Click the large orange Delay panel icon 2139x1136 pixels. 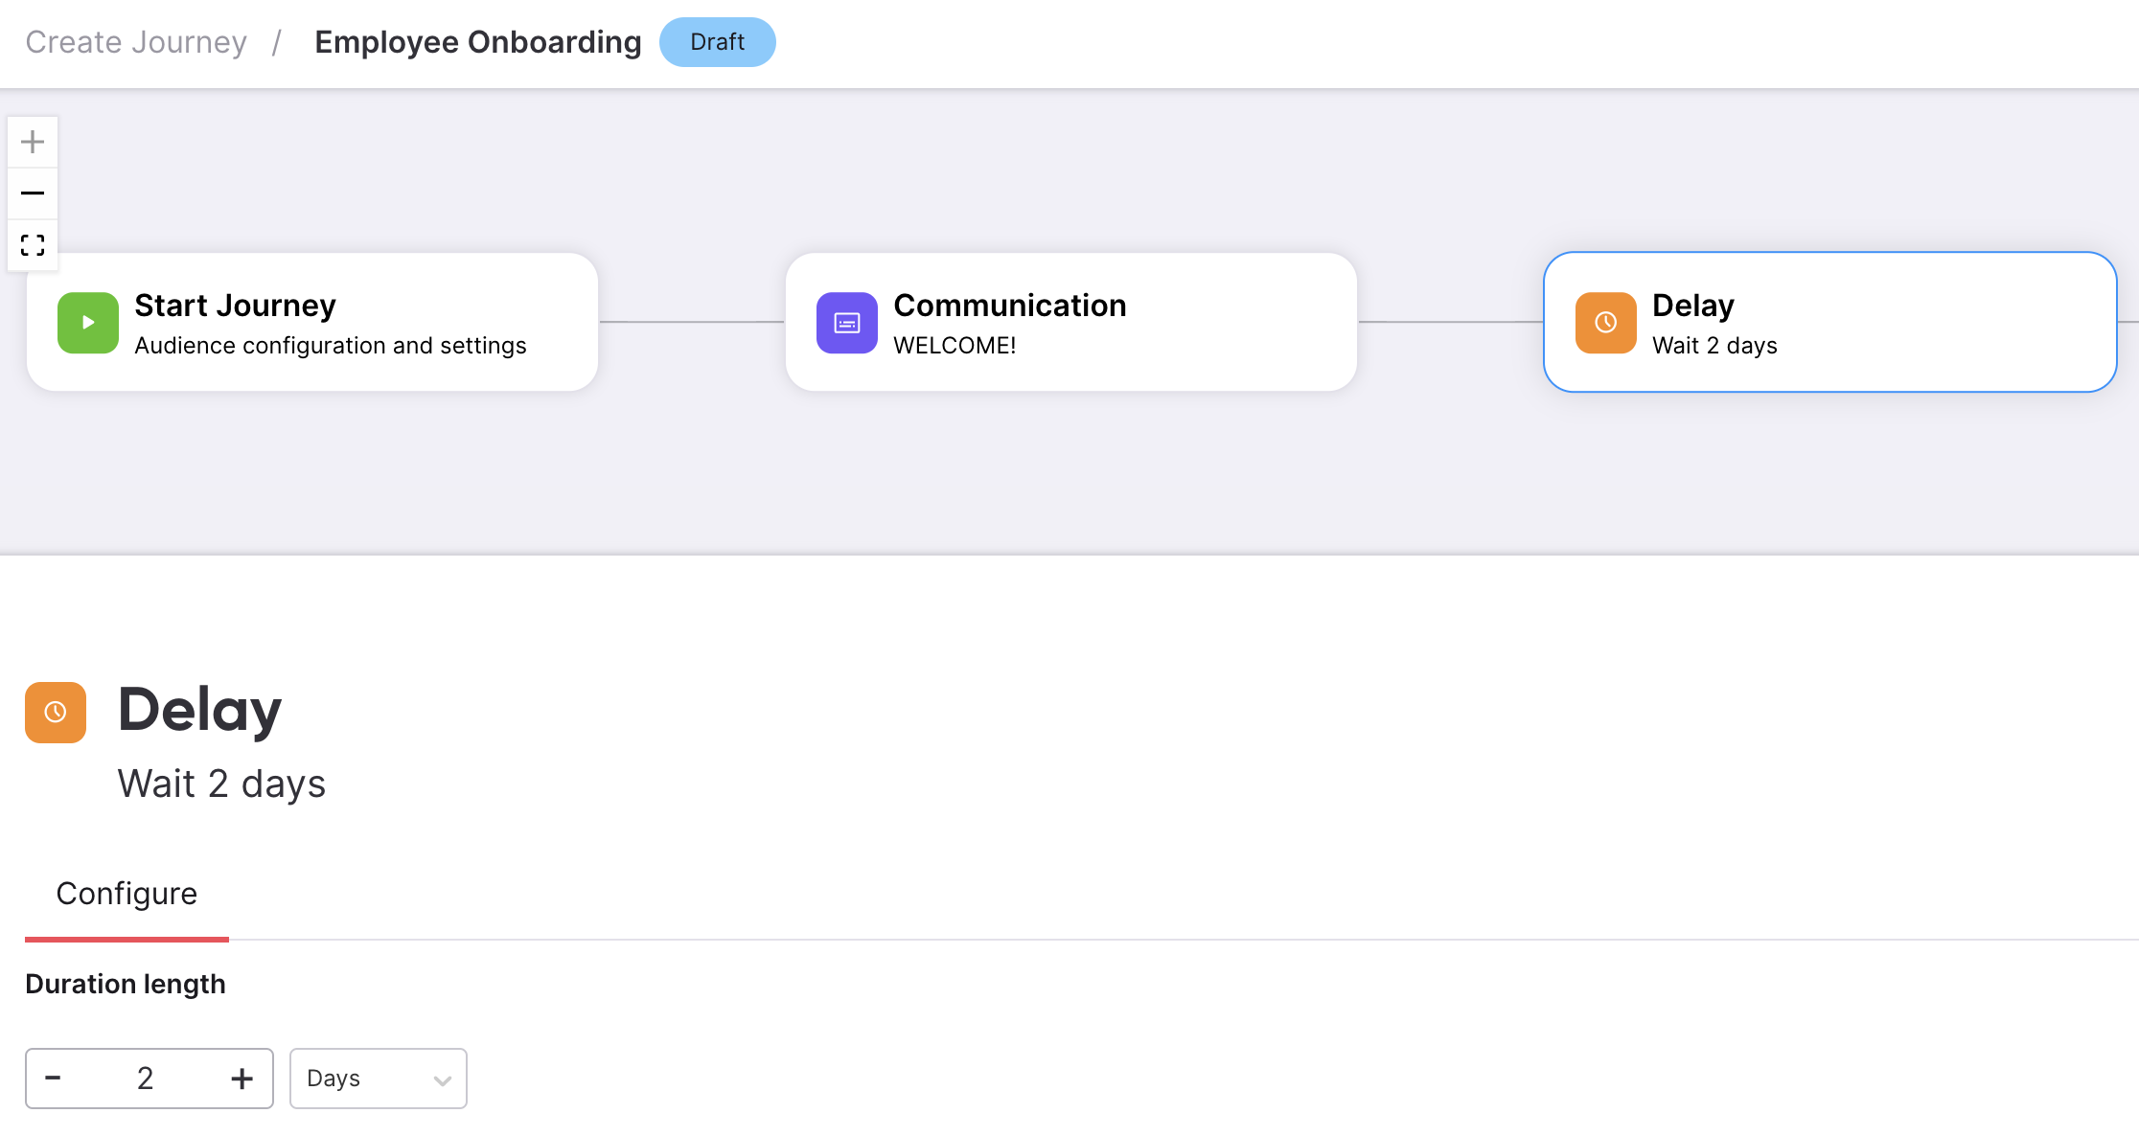point(56,713)
